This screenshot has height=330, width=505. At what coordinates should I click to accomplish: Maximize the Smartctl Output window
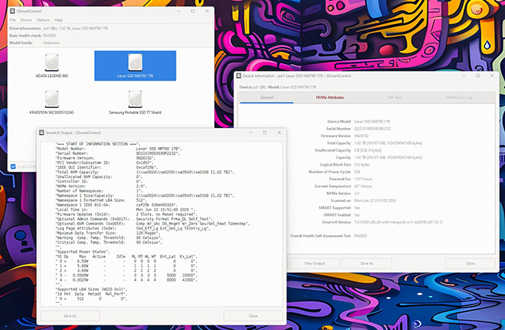265,133
